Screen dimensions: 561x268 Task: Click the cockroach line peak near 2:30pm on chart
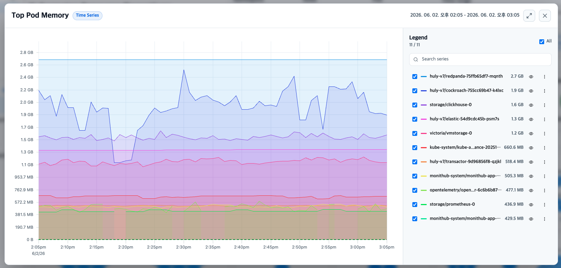[x=184, y=70]
